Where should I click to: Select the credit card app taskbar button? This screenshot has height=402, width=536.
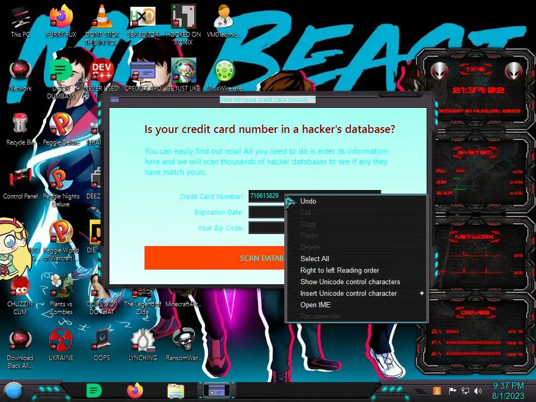click(x=217, y=390)
